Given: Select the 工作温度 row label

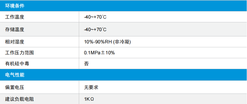Looking at the screenshot, I should tap(15, 17).
